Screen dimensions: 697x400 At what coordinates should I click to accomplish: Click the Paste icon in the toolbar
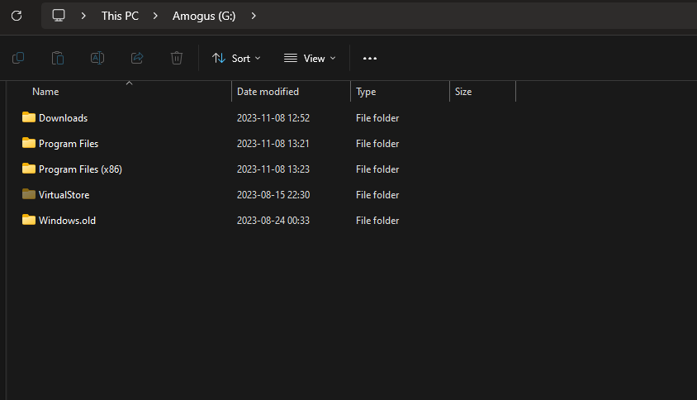click(58, 58)
